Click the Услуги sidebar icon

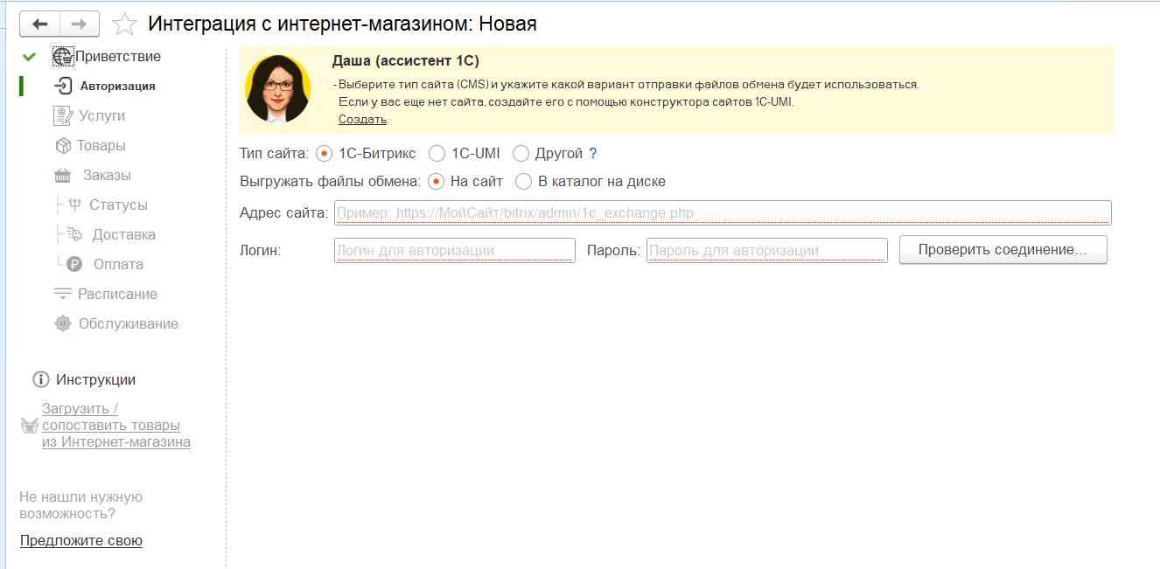point(63,115)
